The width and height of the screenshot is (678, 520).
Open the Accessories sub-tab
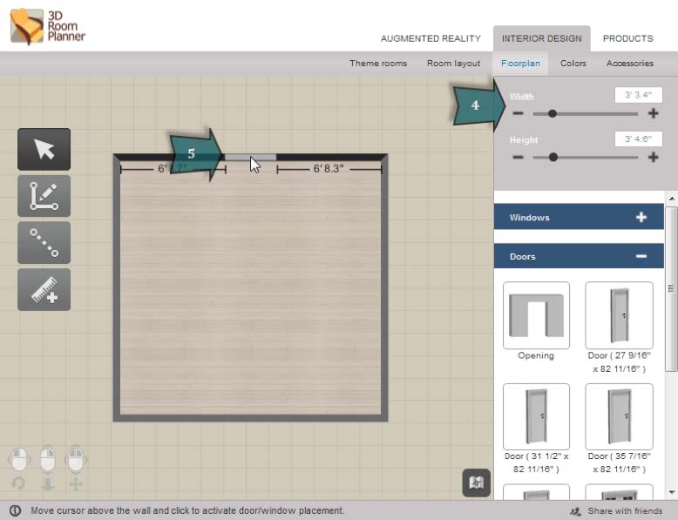630,63
